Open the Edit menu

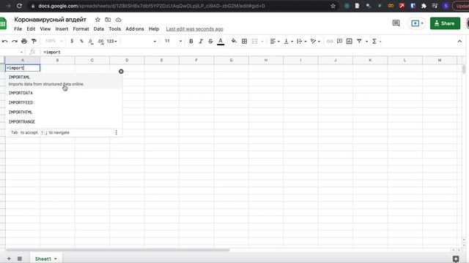click(x=31, y=29)
